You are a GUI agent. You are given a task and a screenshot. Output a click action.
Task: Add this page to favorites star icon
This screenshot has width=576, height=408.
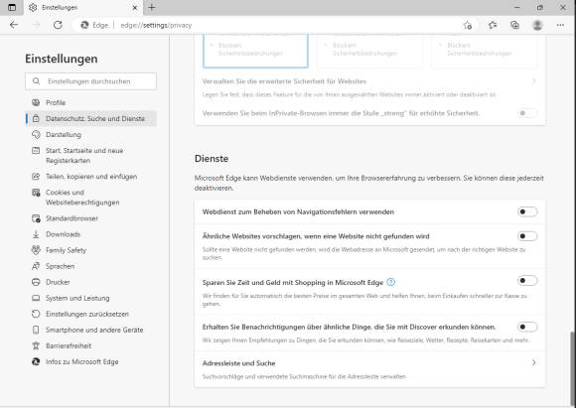click(468, 25)
